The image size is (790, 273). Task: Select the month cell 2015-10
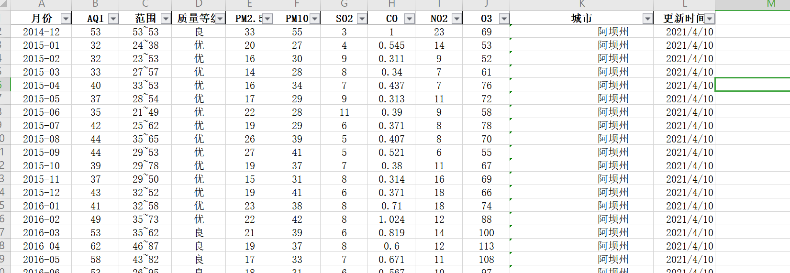tap(42, 166)
